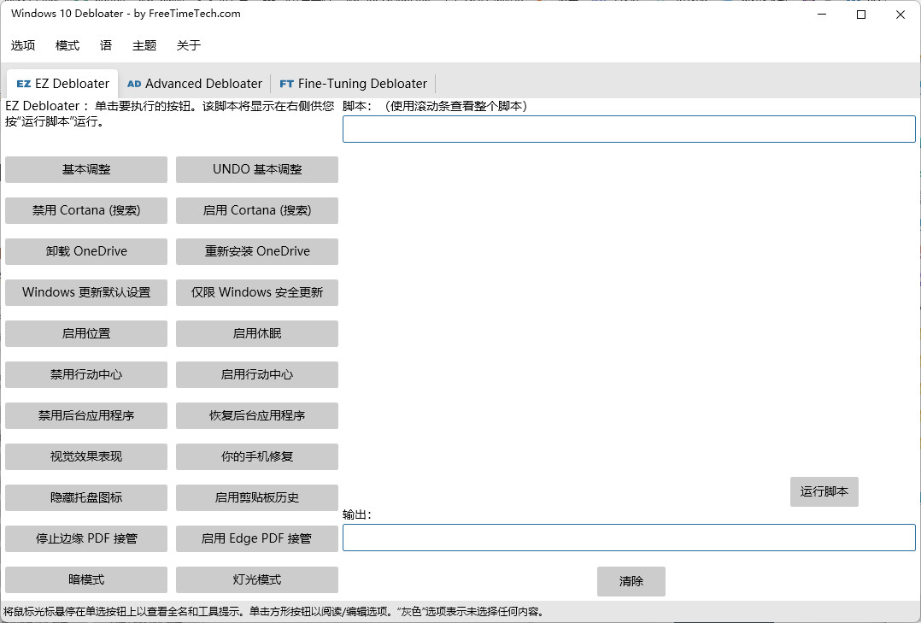Open the 主题 theme menu
The height and width of the screenshot is (623, 921).
click(x=144, y=45)
